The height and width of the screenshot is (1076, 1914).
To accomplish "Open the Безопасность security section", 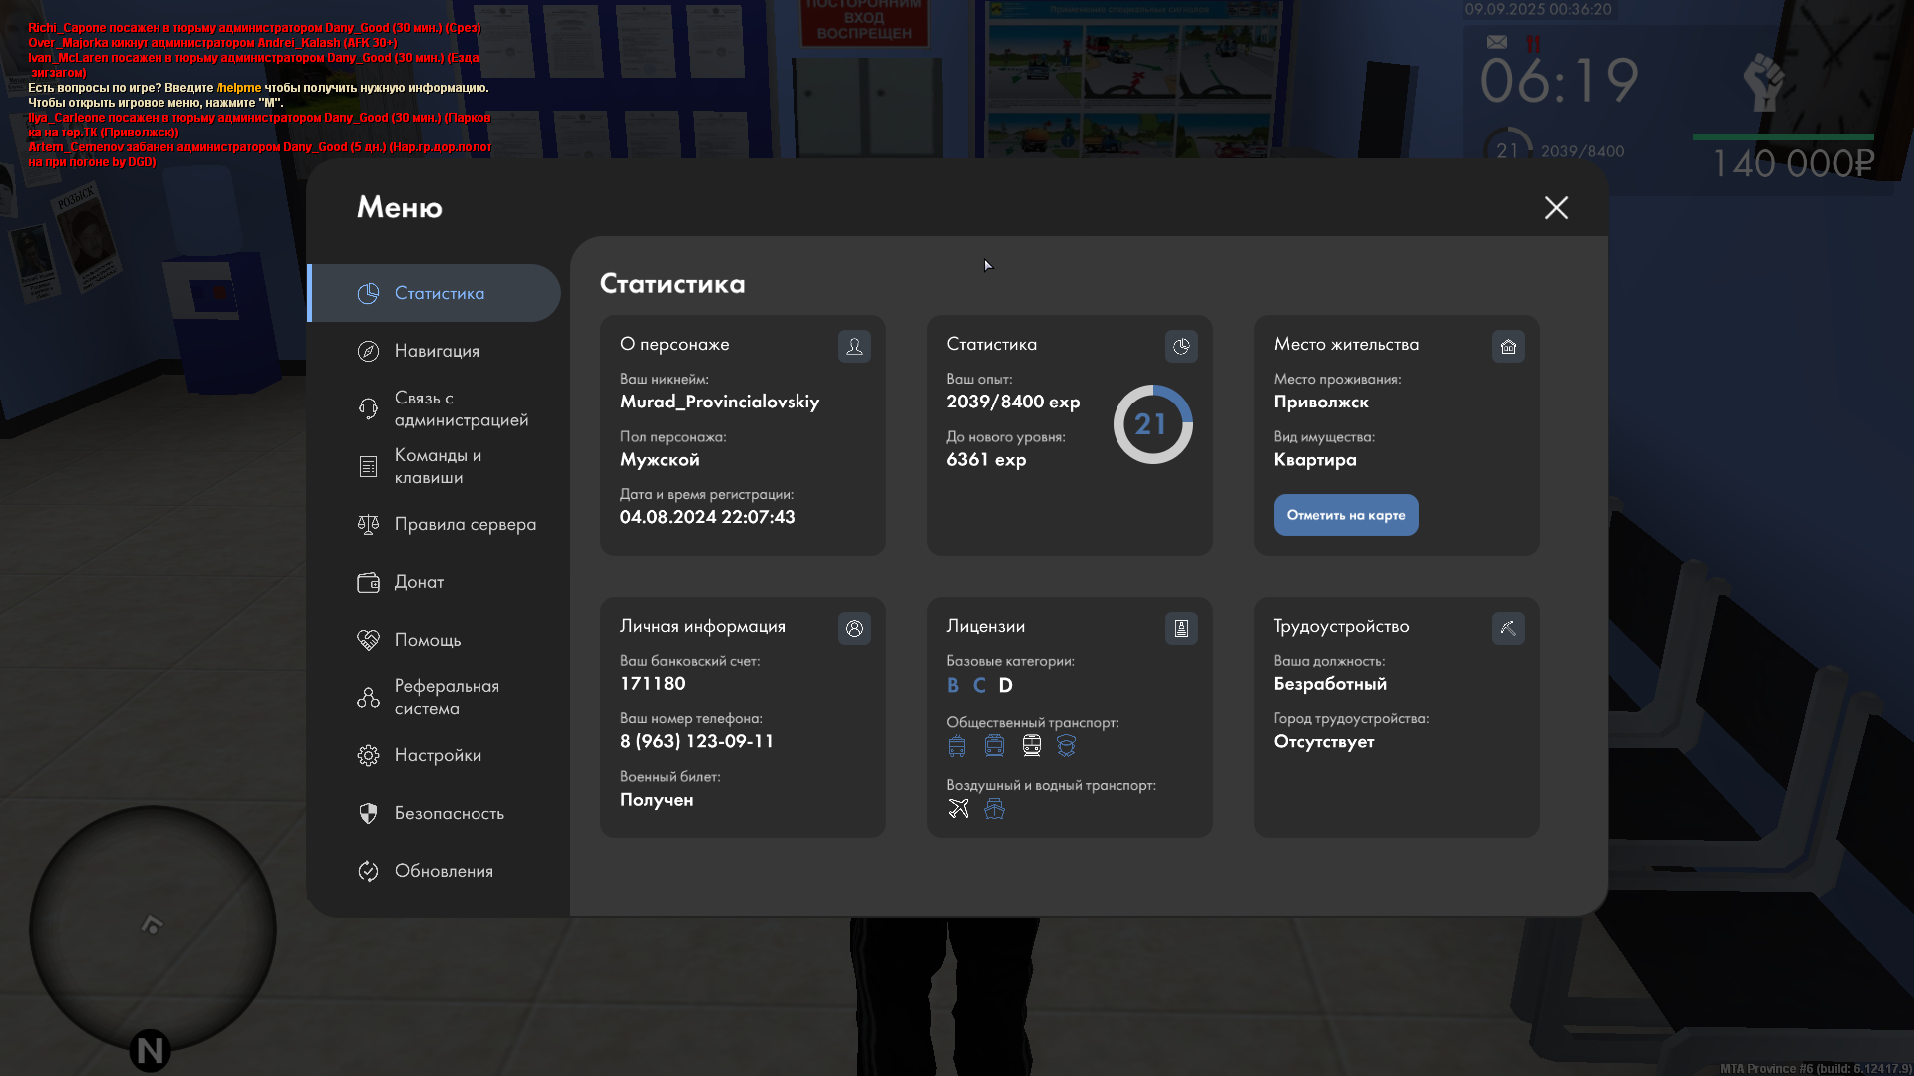I will pos(449,813).
